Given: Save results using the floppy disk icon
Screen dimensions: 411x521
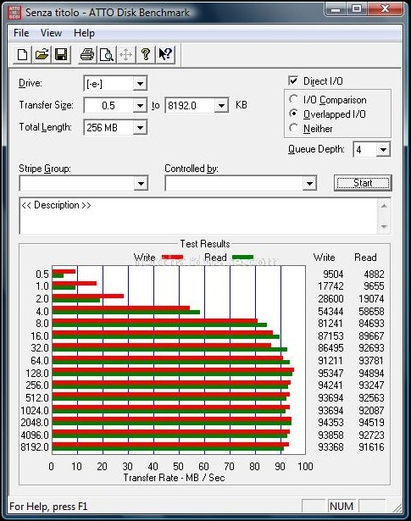Looking at the screenshot, I should pyautogui.click(x=61, y=54).
